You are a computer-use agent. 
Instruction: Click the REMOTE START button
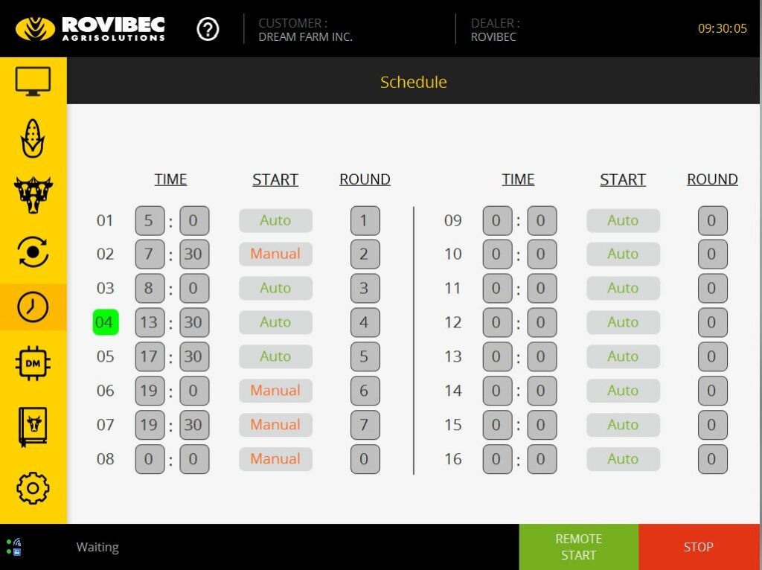click(579, 547)
